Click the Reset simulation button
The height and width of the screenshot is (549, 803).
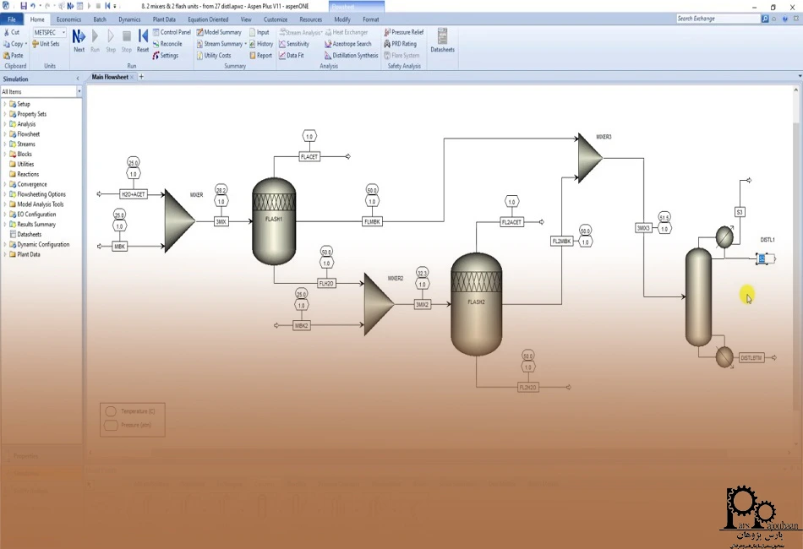click(x=143, y=41)
